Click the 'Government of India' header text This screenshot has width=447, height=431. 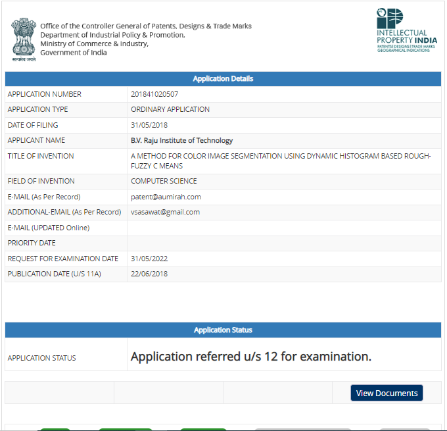[74, 53]
